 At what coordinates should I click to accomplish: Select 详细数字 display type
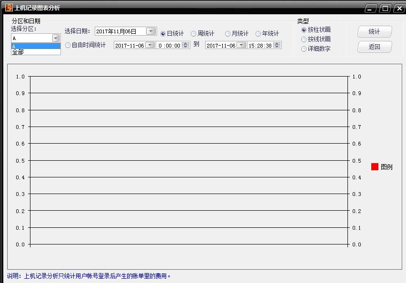[x=304, y=49]
